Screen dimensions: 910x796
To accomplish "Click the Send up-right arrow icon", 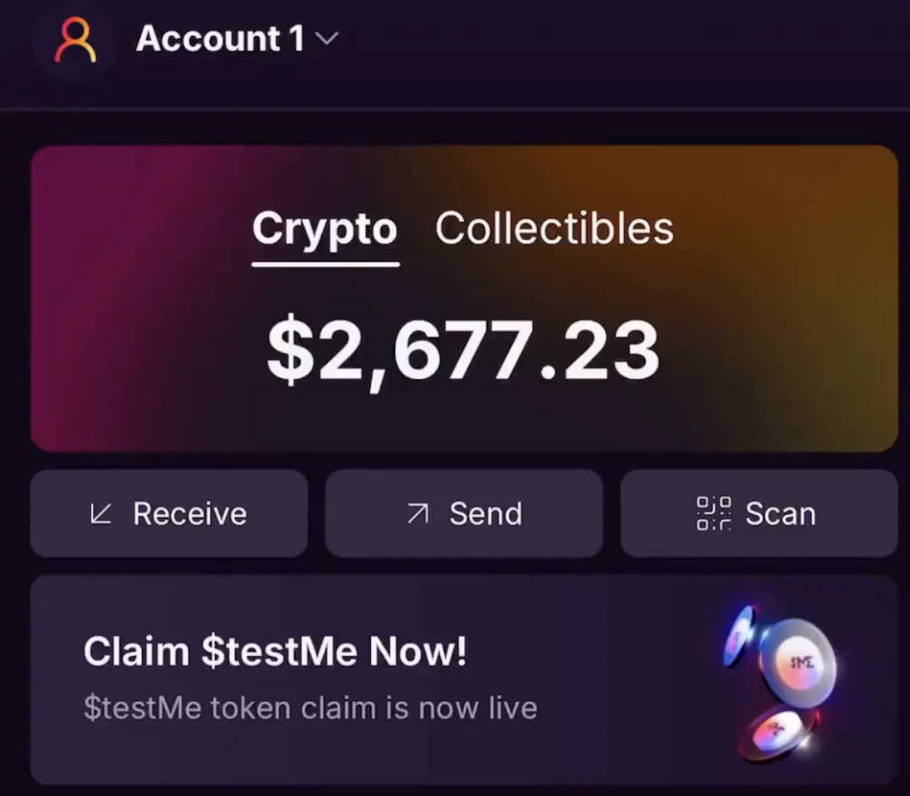I will (x=418, y=514).
